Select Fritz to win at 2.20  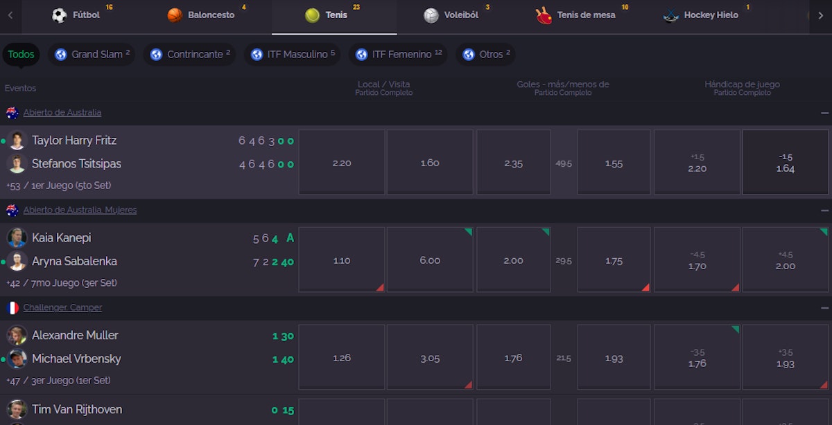[x=342, y=163]
